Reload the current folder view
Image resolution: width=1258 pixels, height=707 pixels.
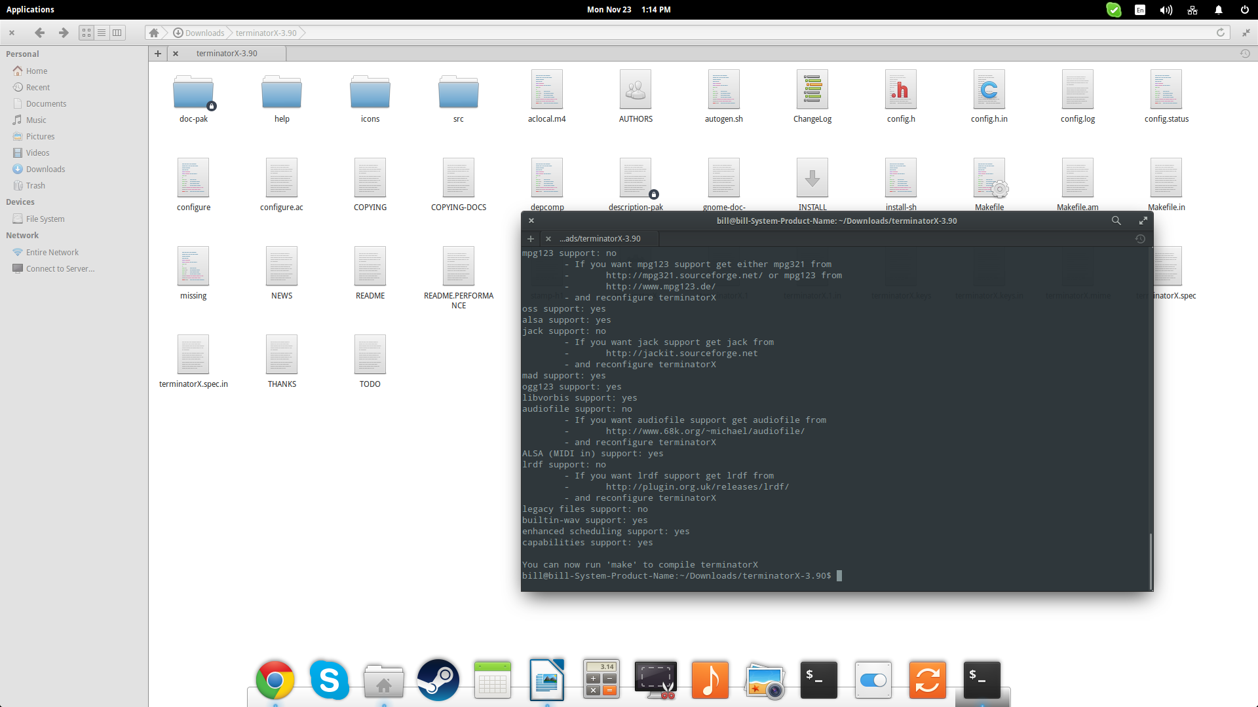[1221, 33]
